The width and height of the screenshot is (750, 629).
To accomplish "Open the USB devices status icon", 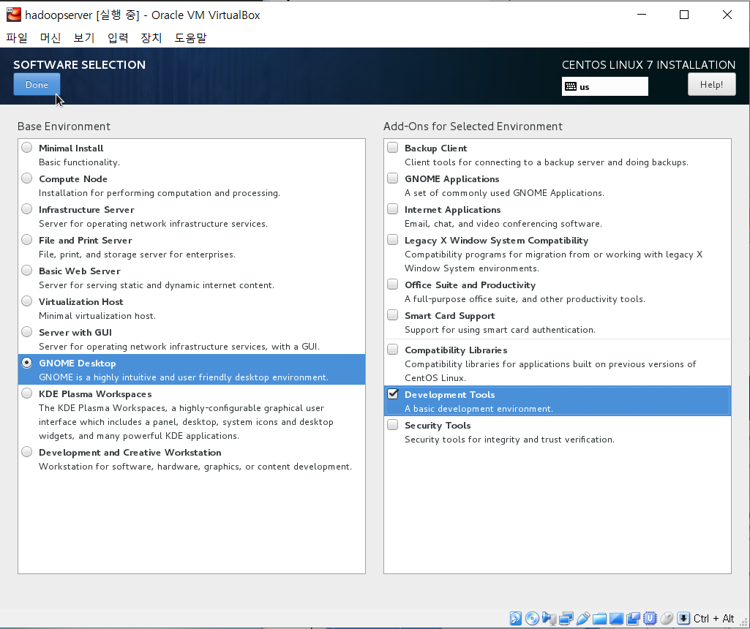I will (582, 618).
